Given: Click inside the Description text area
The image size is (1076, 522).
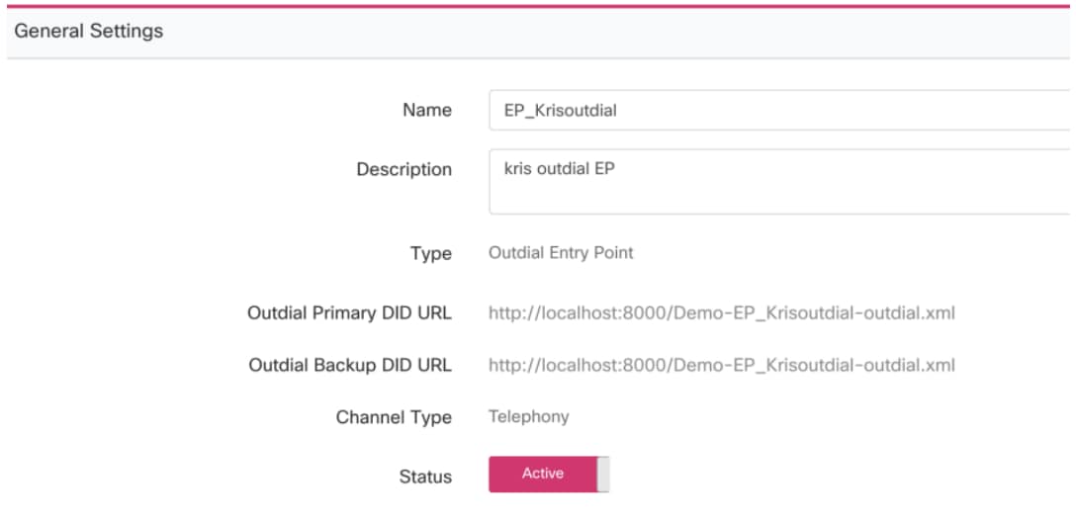Looking at the screenshot, I should 779,182.
